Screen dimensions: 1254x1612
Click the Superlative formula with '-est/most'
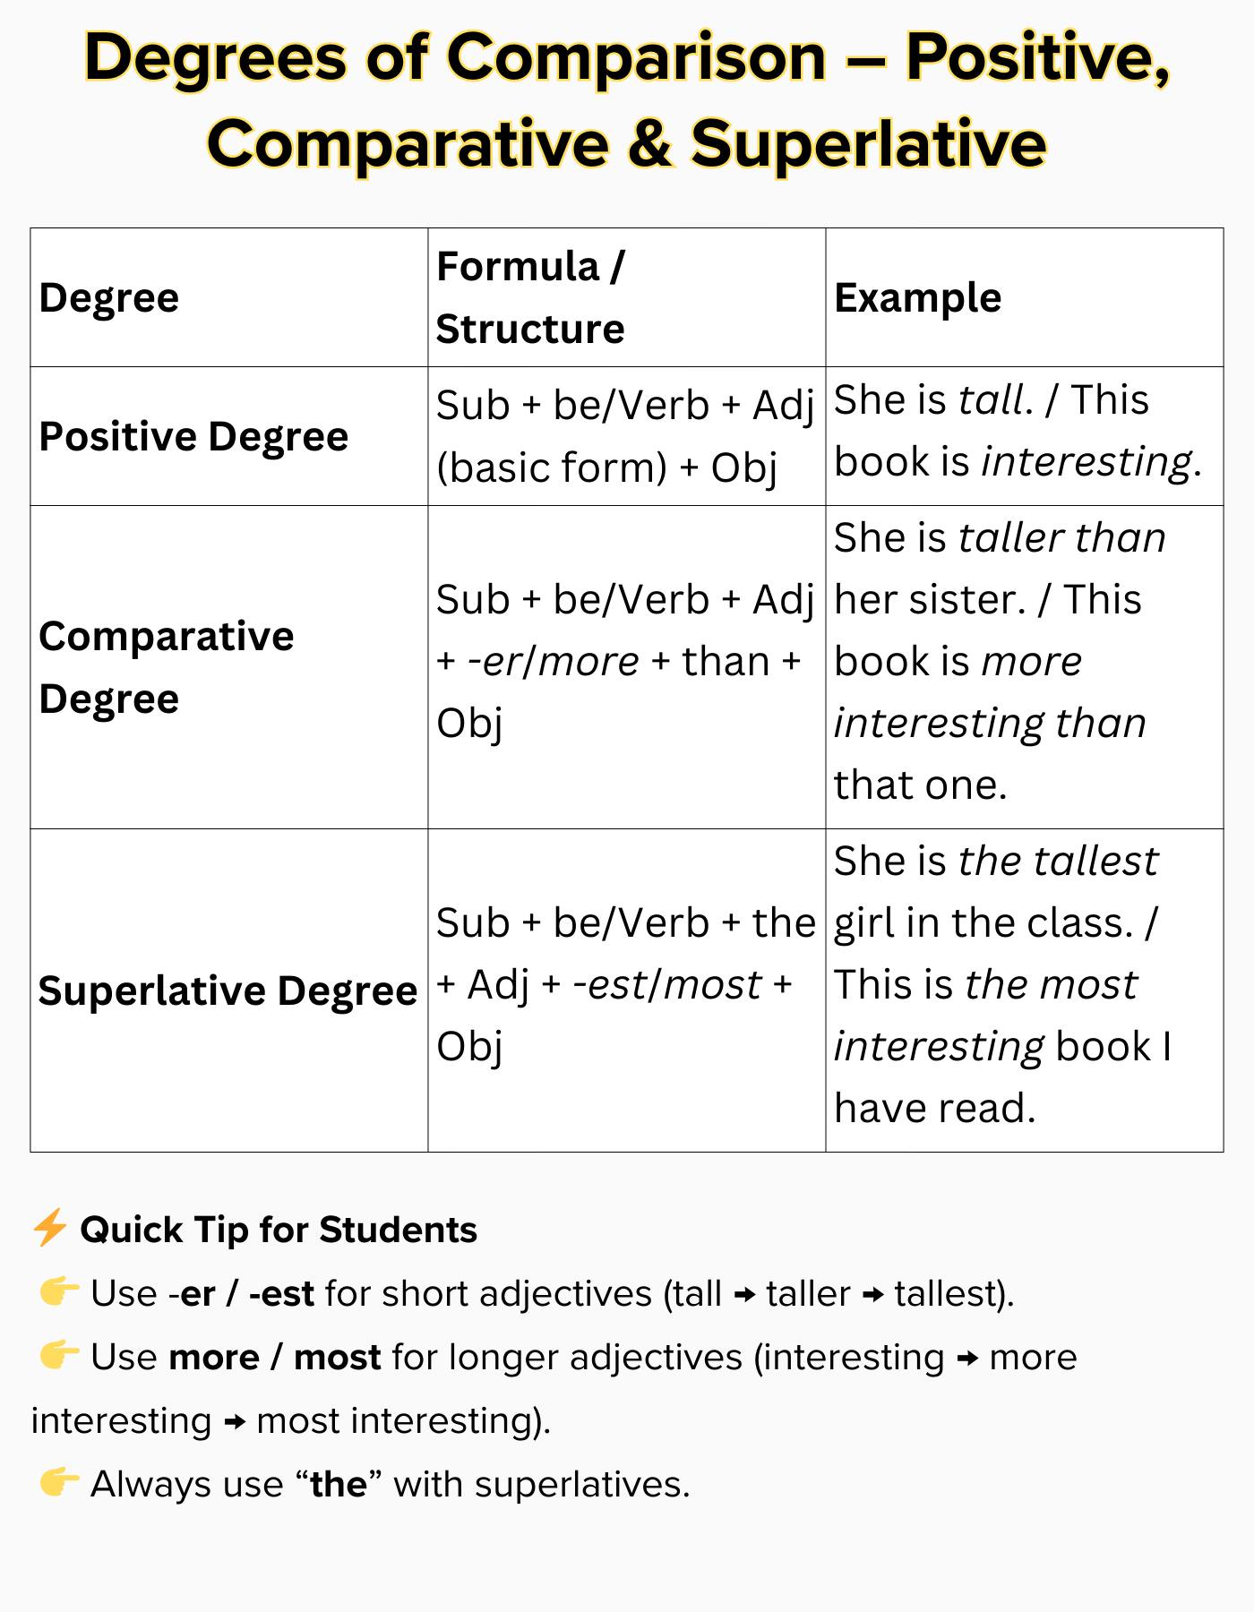click(626, 984)
